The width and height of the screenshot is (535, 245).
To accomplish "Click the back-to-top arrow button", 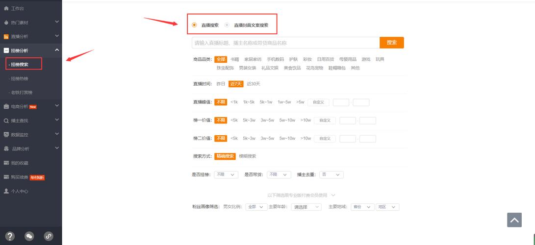I will tap(514, 220).
